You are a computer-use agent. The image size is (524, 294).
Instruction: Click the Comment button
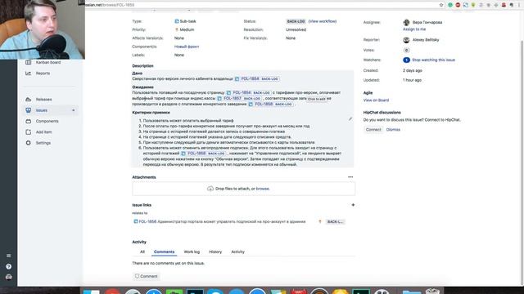146,276
